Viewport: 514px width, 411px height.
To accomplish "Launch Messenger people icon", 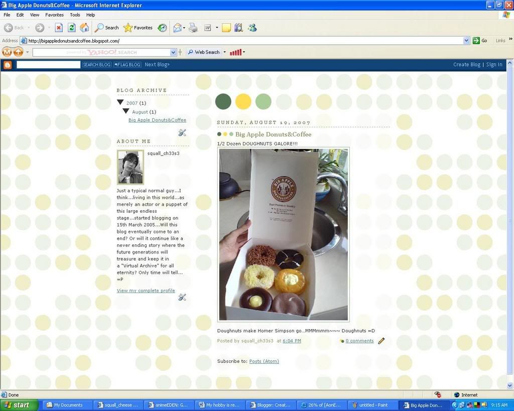I will tap(252, 28).
